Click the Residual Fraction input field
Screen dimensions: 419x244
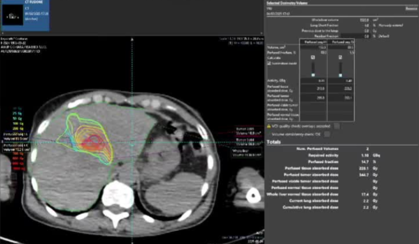tap(365, 35)
